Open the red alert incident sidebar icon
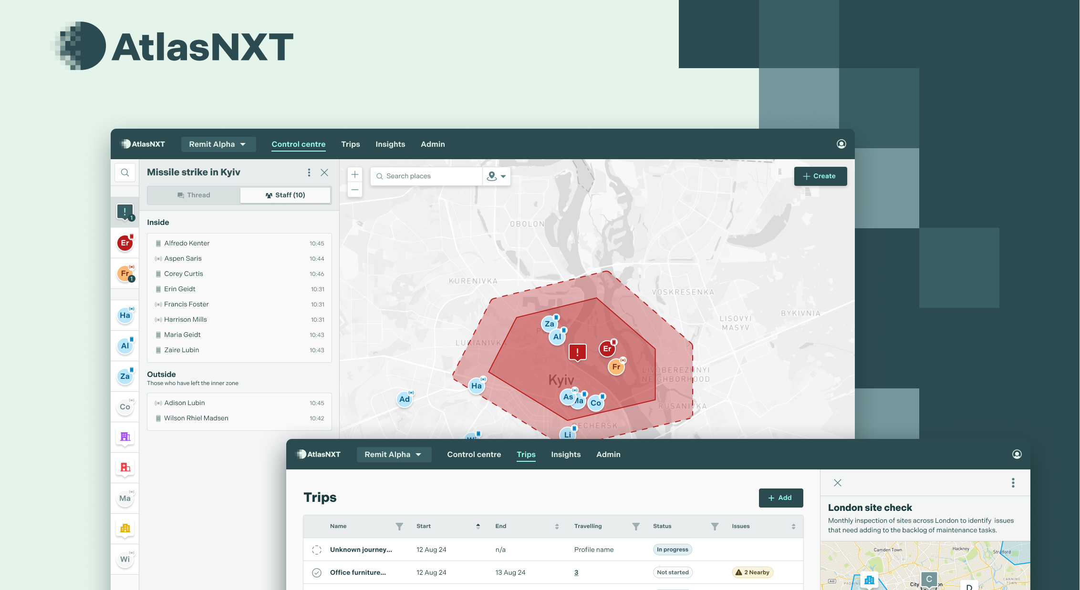The height and width of the screenshot is (590, 1080). pyautogui.click(x=125, y=212)
